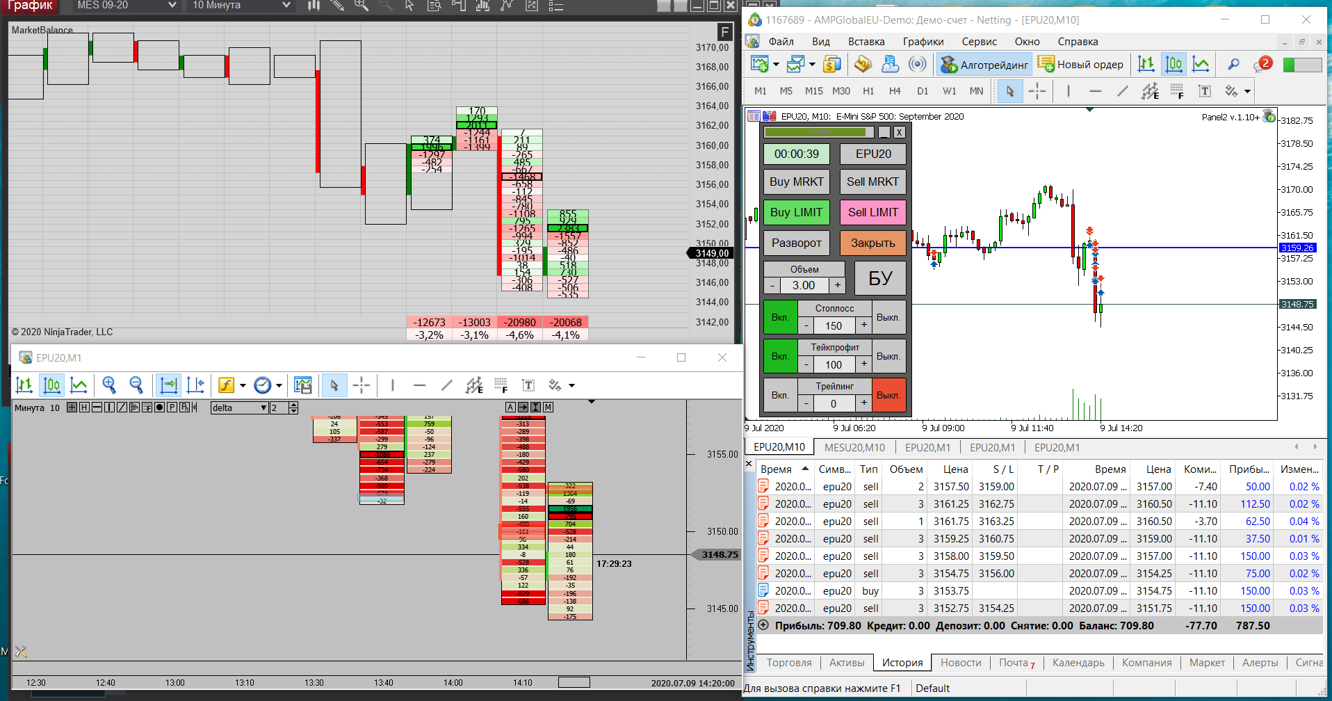This screenshot has width=1332, height=701.
Task: Click the Navigator folder icon in MetaTrader toolbar
Action: coord(863,65)
